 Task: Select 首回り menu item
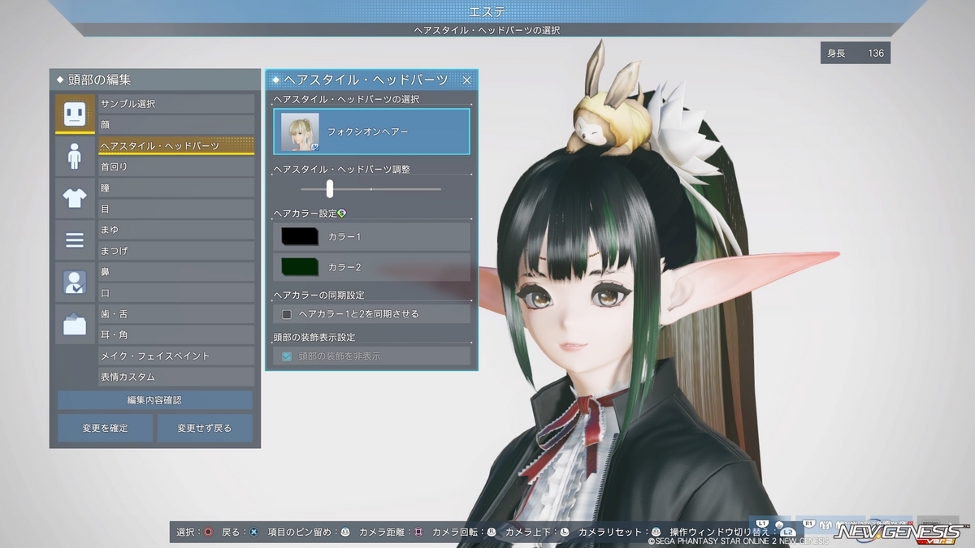tap(176, 166)
